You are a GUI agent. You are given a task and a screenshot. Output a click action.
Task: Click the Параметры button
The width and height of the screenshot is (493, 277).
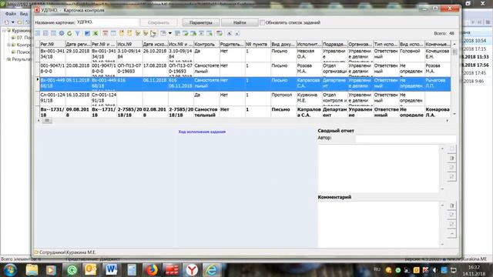tap(201, 22)
